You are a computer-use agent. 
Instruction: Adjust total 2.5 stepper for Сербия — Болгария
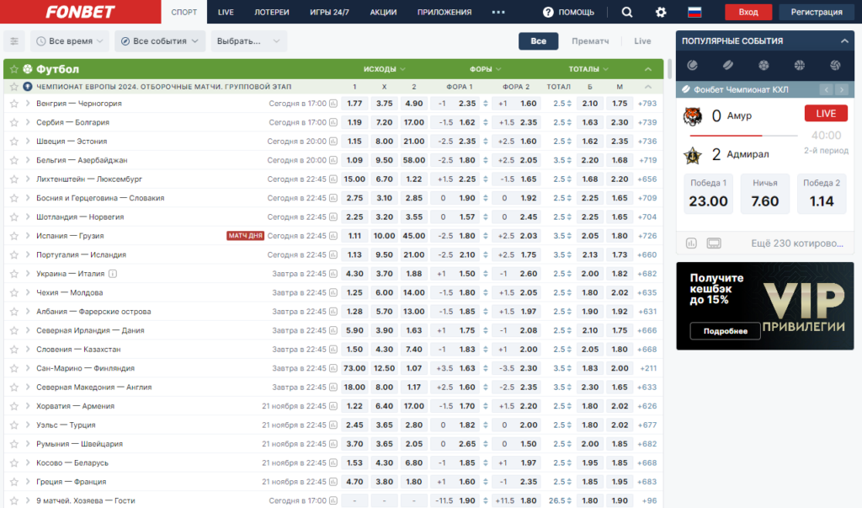coord(569,122)
